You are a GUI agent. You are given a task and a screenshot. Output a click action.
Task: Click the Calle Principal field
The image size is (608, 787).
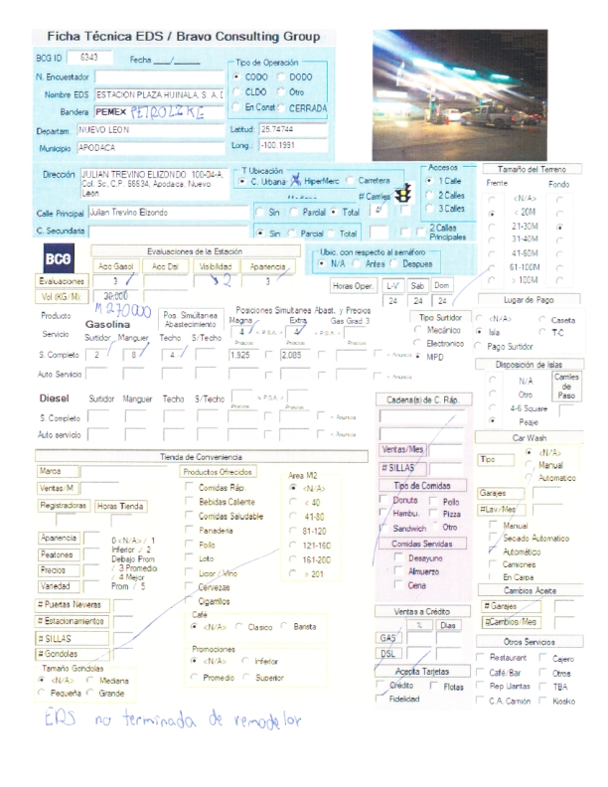pos(169,213)
